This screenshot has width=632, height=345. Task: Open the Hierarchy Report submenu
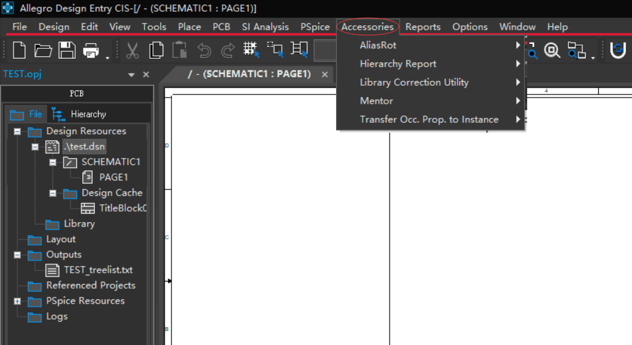coord(430,64)
